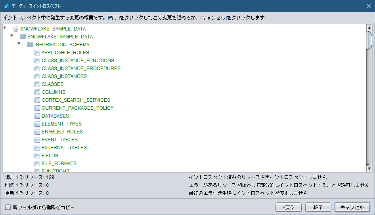Click the table icon for CURRENT_PACKAGES_POLICY

click(x=37, y=108)
